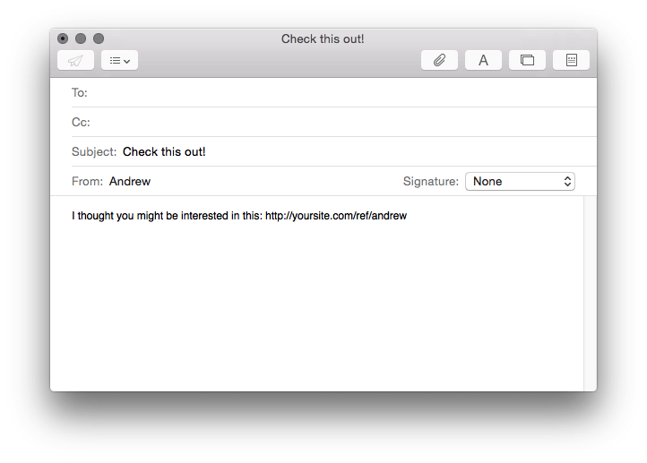This screenshot has height=463, width=647.
Task: Click the vertical scrollbar of message body
Action: tap(590, 294)
